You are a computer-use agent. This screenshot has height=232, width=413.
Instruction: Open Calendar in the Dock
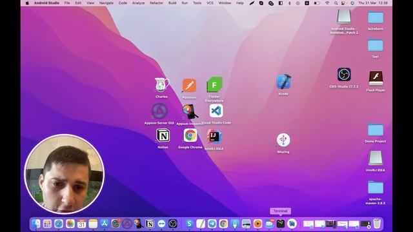click(82, 224)
